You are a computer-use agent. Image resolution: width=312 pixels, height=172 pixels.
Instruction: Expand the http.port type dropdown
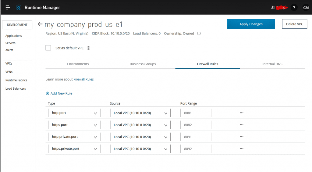click(x=74, y=113)
